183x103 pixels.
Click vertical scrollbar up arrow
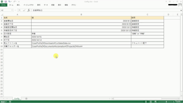(181, 14)
